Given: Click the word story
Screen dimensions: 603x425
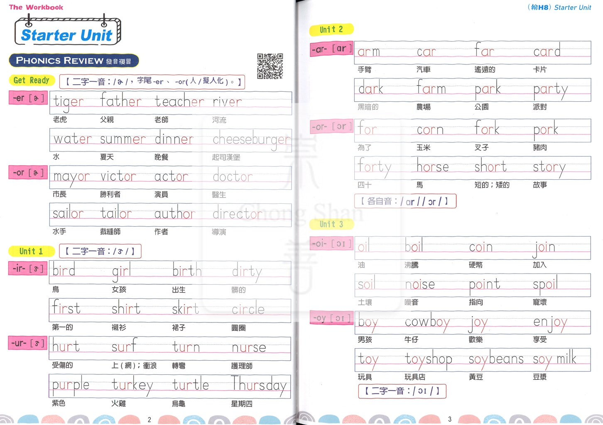Looking at the screenshot, I should point(549,168).
